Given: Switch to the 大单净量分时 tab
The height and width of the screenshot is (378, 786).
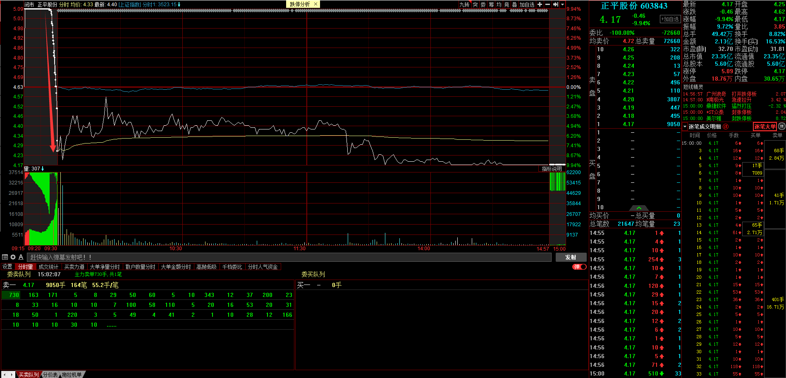Looking at the screenshot, I should [x=105, y=267].
